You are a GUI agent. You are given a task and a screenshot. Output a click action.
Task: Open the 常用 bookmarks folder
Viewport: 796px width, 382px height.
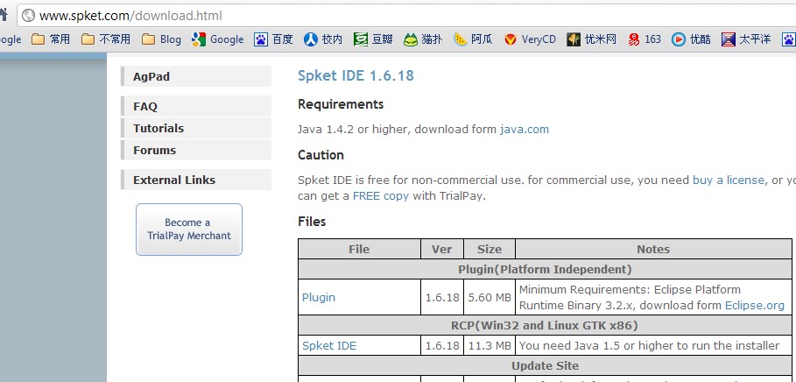(51, 39)
